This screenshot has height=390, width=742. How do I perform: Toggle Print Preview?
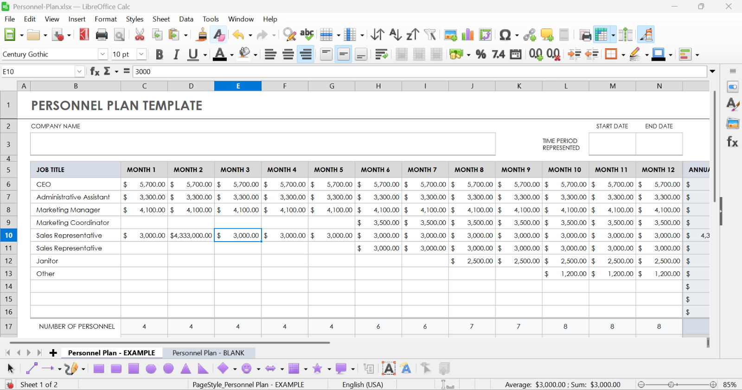pos(119,35)
